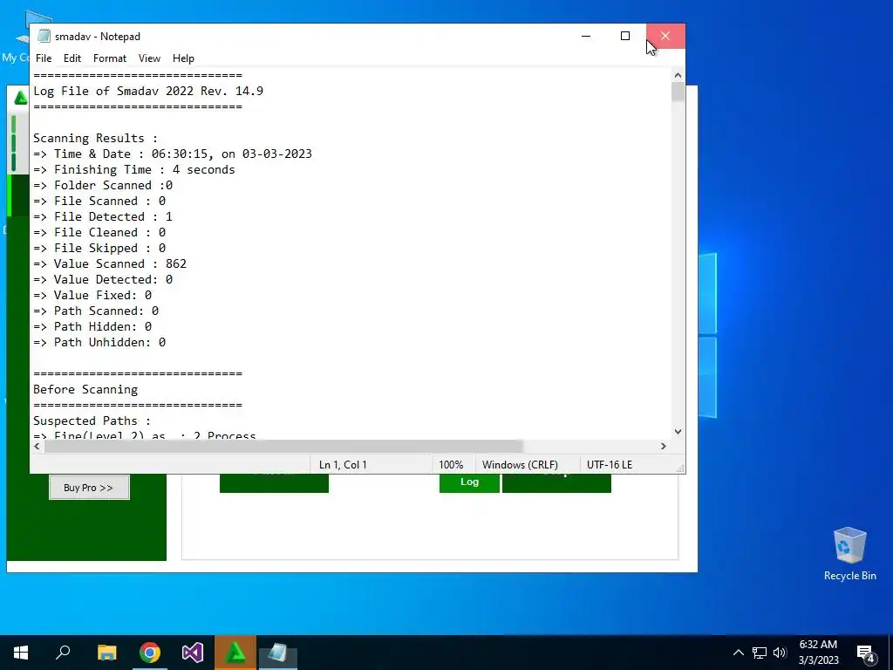Click the 'Log File of Smadav 2022 Rev. 14.9' line
Screen dimensions: 893x670
click(x=148, y=91)
